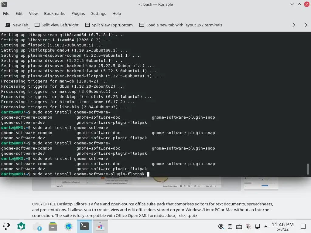This screenshot has height=233, width=311.
Task: Click the muted volume tray icon
Action: [248, 226]
